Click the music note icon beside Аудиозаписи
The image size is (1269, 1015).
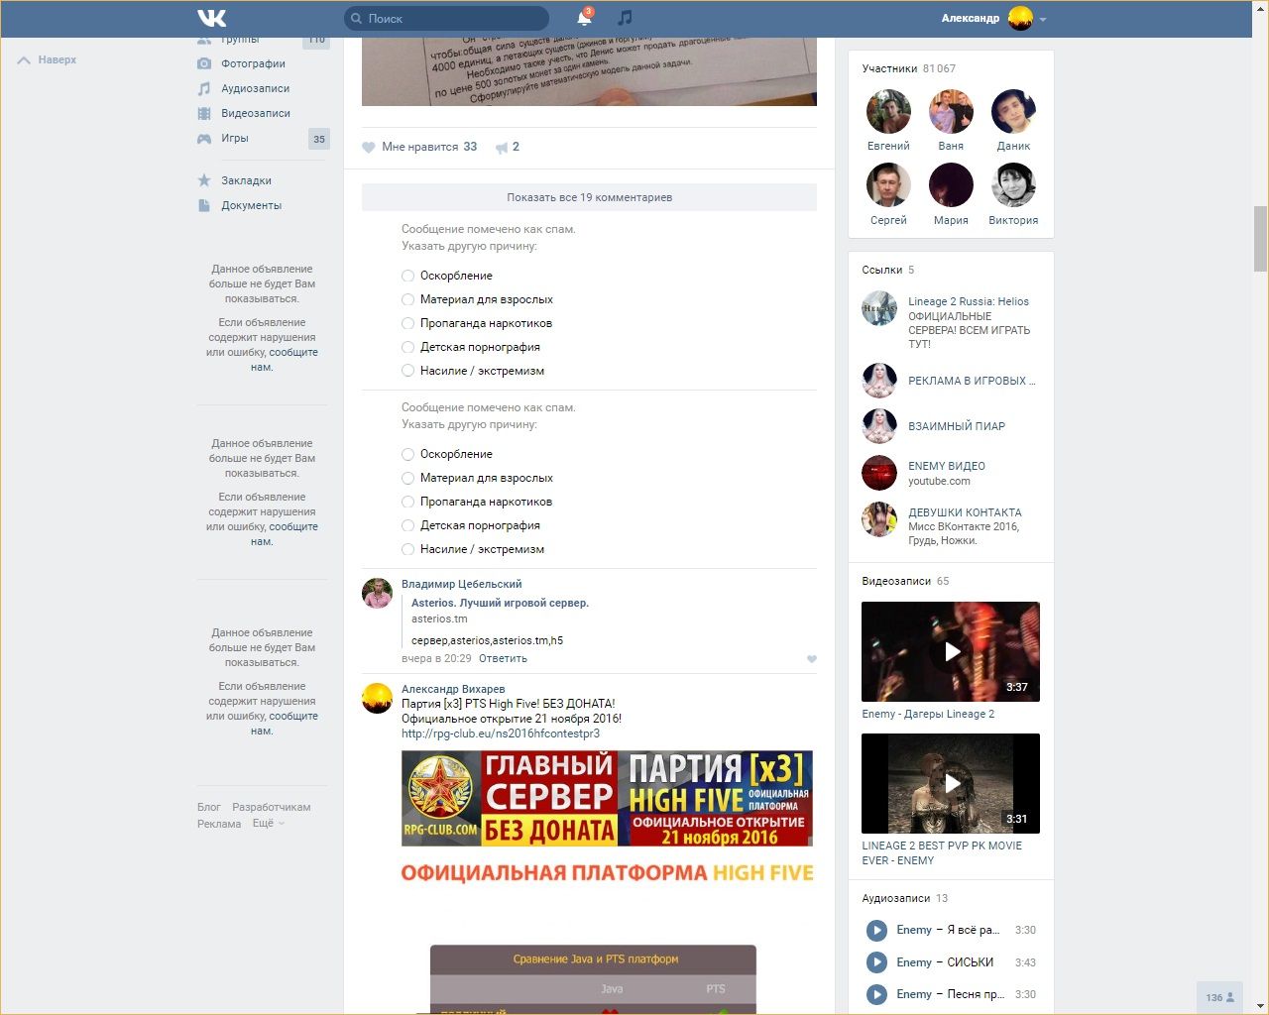tap(204, 88)
